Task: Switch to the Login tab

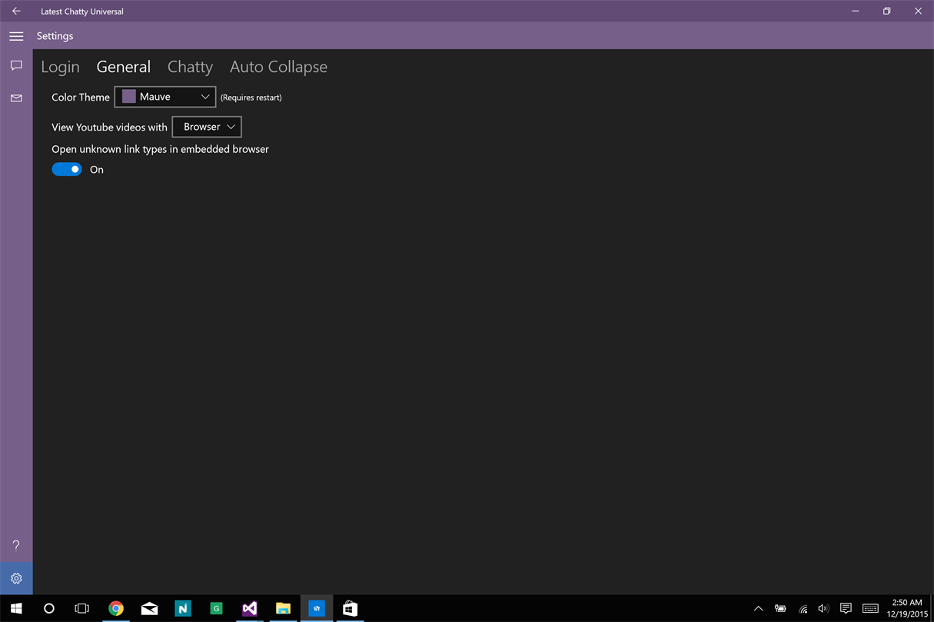Action: pyautogui.click(x=60, y=67)
